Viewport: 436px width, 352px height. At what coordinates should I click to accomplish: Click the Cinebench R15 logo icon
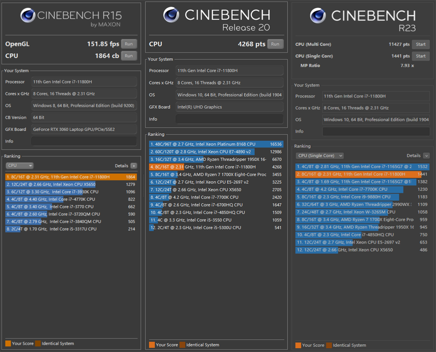pos(28,16)
